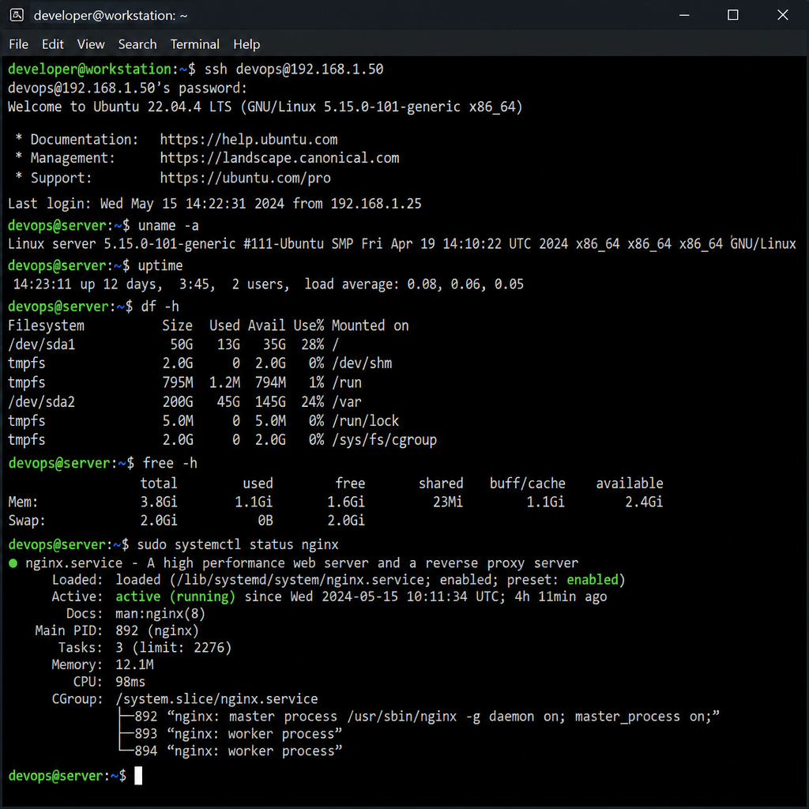
Task: Click the 2.4Gi available memory value
Action: 644,502
